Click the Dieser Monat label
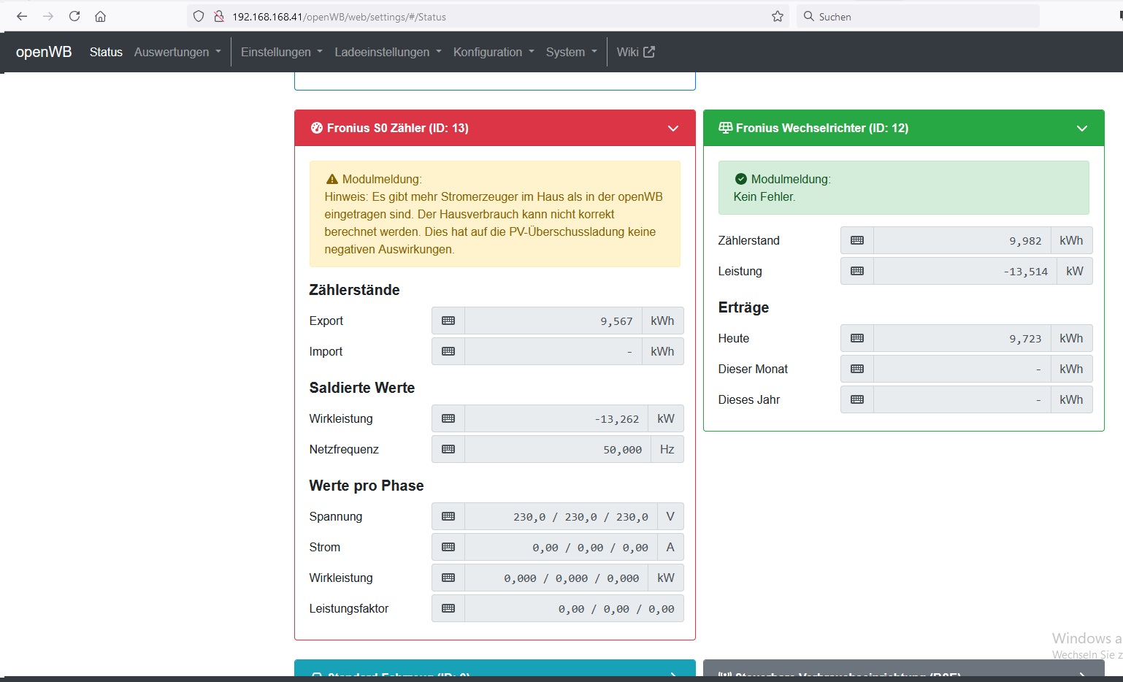The image size is (1123, 682). [x=753, y=369]
